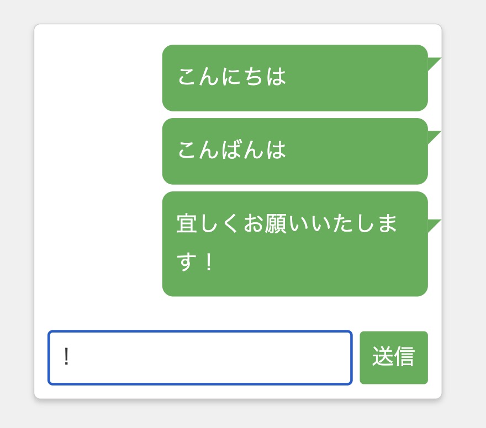This screenshot has width=486, height=428.
Task: Click between the input field and send button
Action: [356, 357]
